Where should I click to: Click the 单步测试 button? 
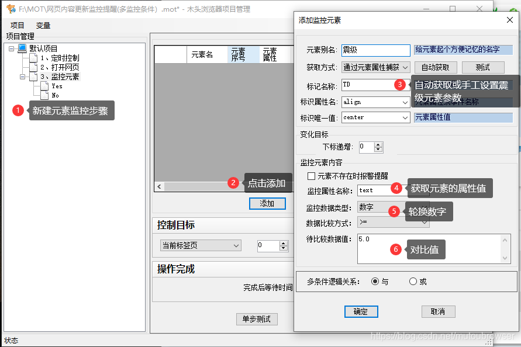point(257,319)
